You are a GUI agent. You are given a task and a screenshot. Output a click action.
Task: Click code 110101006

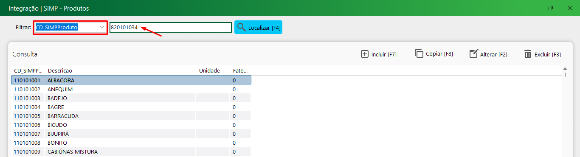[x=27, y=125]
